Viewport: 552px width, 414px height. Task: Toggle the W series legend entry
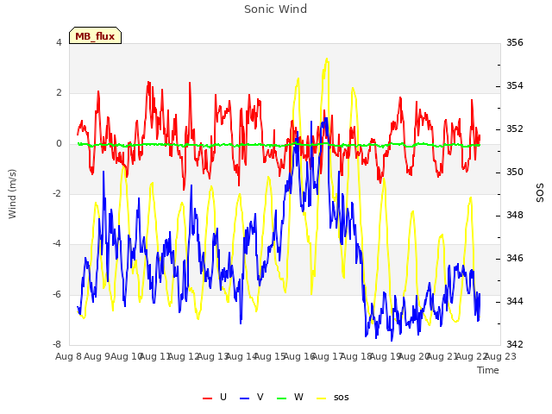(x=290, y=397)
